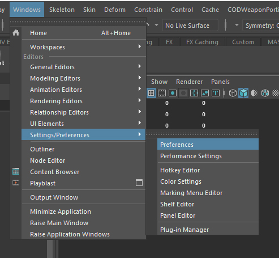The width and height of the screenshot is (279, 258).
Task: Expand the Workspaces submenu
Action: (x=84, y=47)
